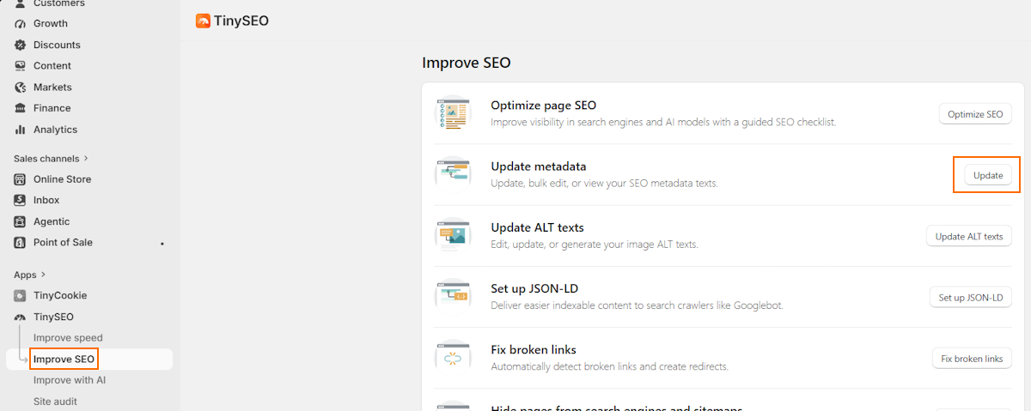Click the Analytics bar chart icon

click(20, 130)
